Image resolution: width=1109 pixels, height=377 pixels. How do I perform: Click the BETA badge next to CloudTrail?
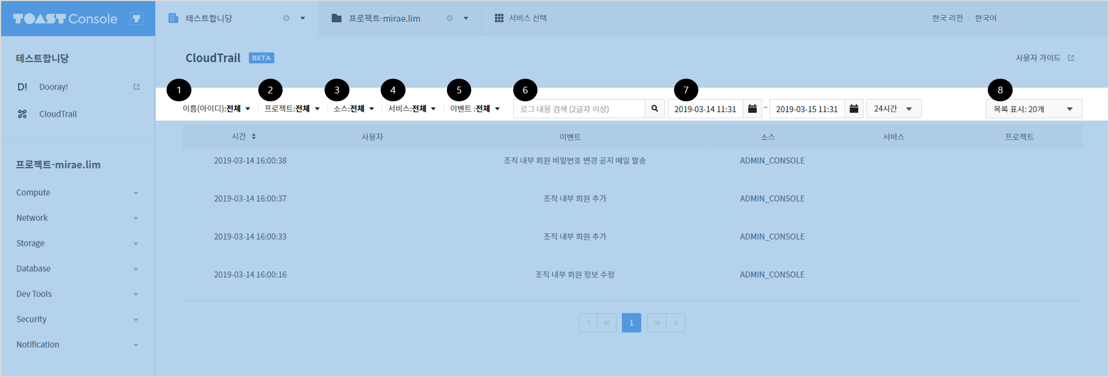click(x=261, y=58)
